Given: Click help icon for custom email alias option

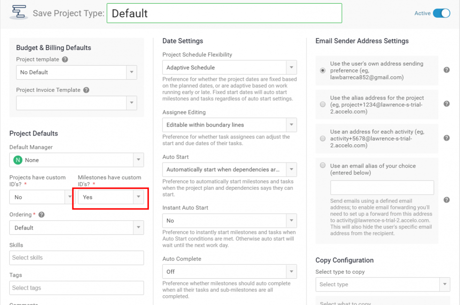Looking at the screenshot, I should tap(446, 200).
